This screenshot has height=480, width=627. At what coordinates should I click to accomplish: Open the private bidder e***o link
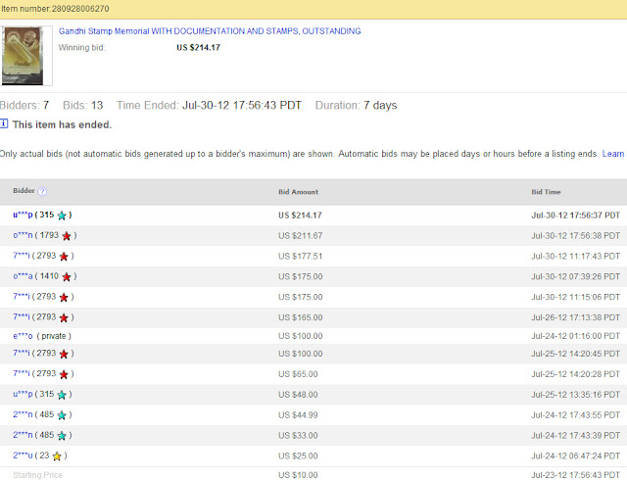23,336
